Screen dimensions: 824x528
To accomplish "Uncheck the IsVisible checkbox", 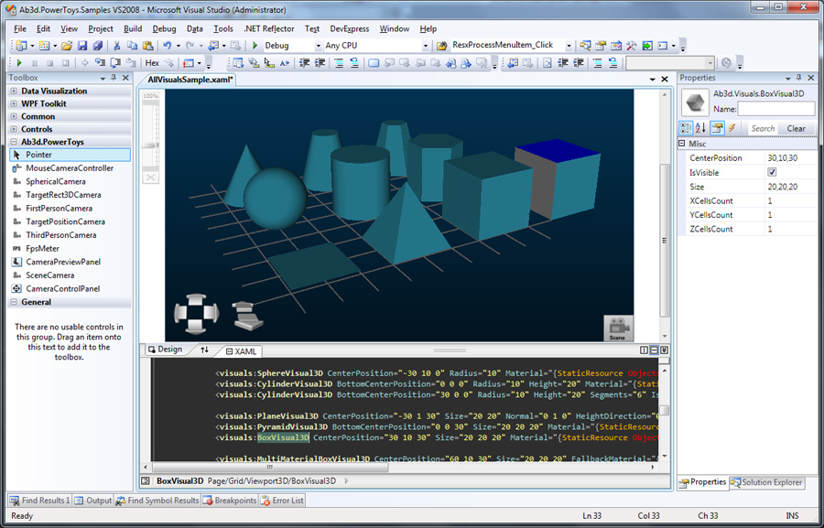I will [772, 172].
